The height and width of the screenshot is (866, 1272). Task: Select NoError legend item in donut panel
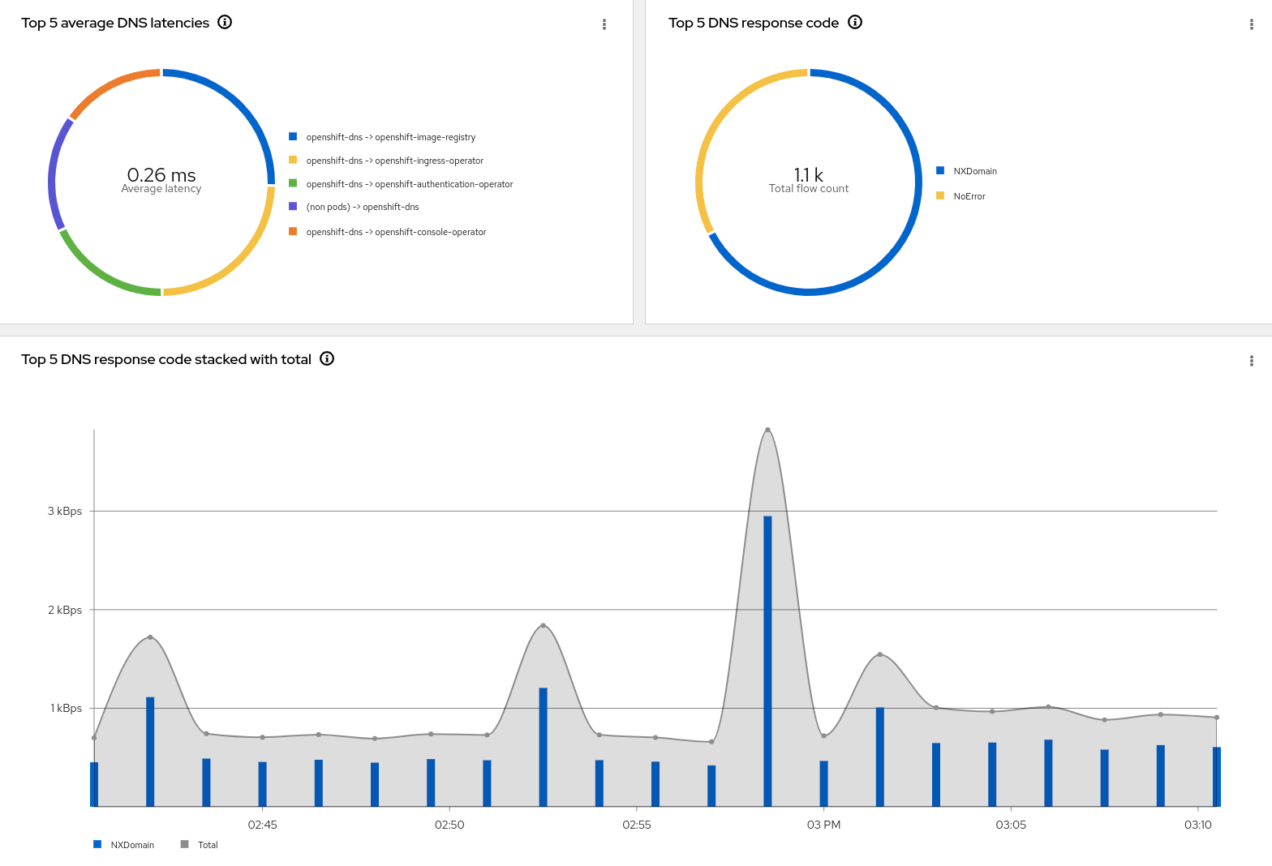click(x=969, y=196)
